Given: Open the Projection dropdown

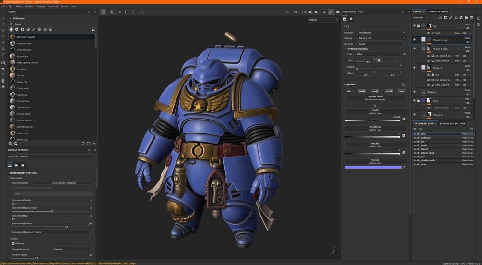Looking at the screenshot, I should pyautogui.click(x=381, y=33).
